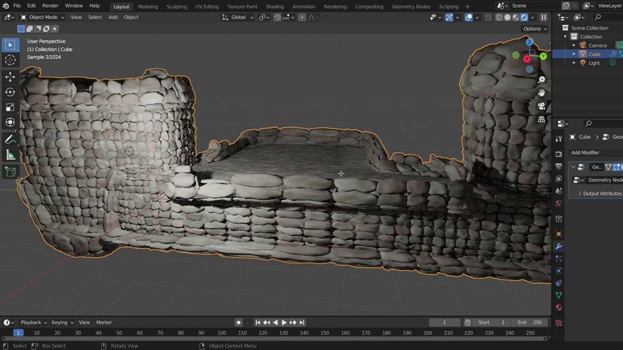Toggle camera view icon in viewport
Screen dimensions: 623x350
542,106
